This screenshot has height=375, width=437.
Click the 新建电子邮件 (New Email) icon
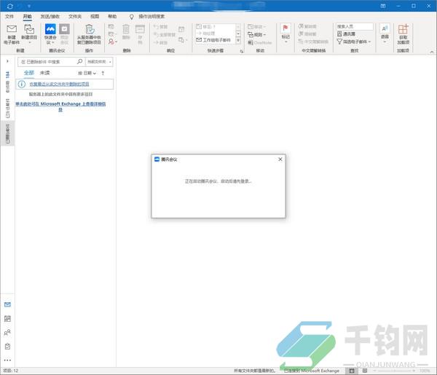coord(11,32)
